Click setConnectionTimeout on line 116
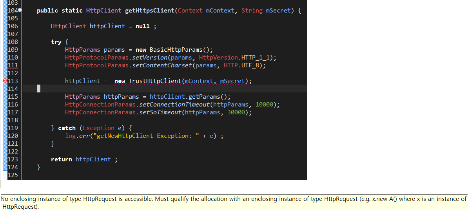The width and height of the screenshot is (468, 224). [174, 105]
